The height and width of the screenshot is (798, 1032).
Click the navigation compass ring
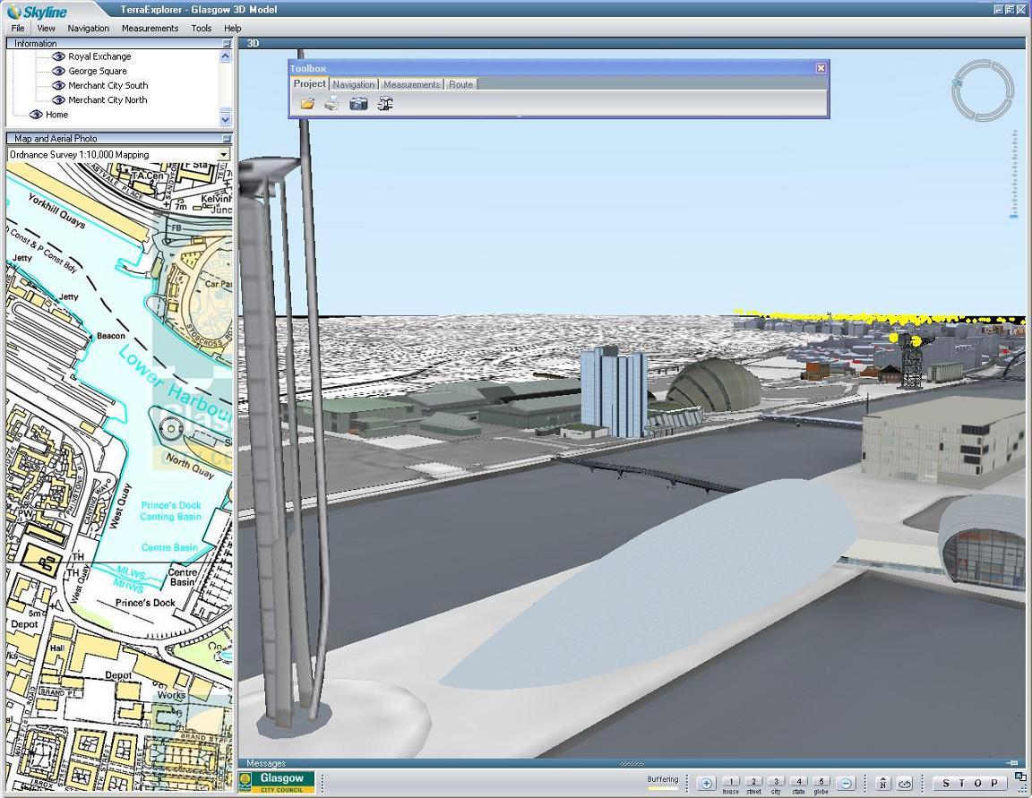coord(982,90)
